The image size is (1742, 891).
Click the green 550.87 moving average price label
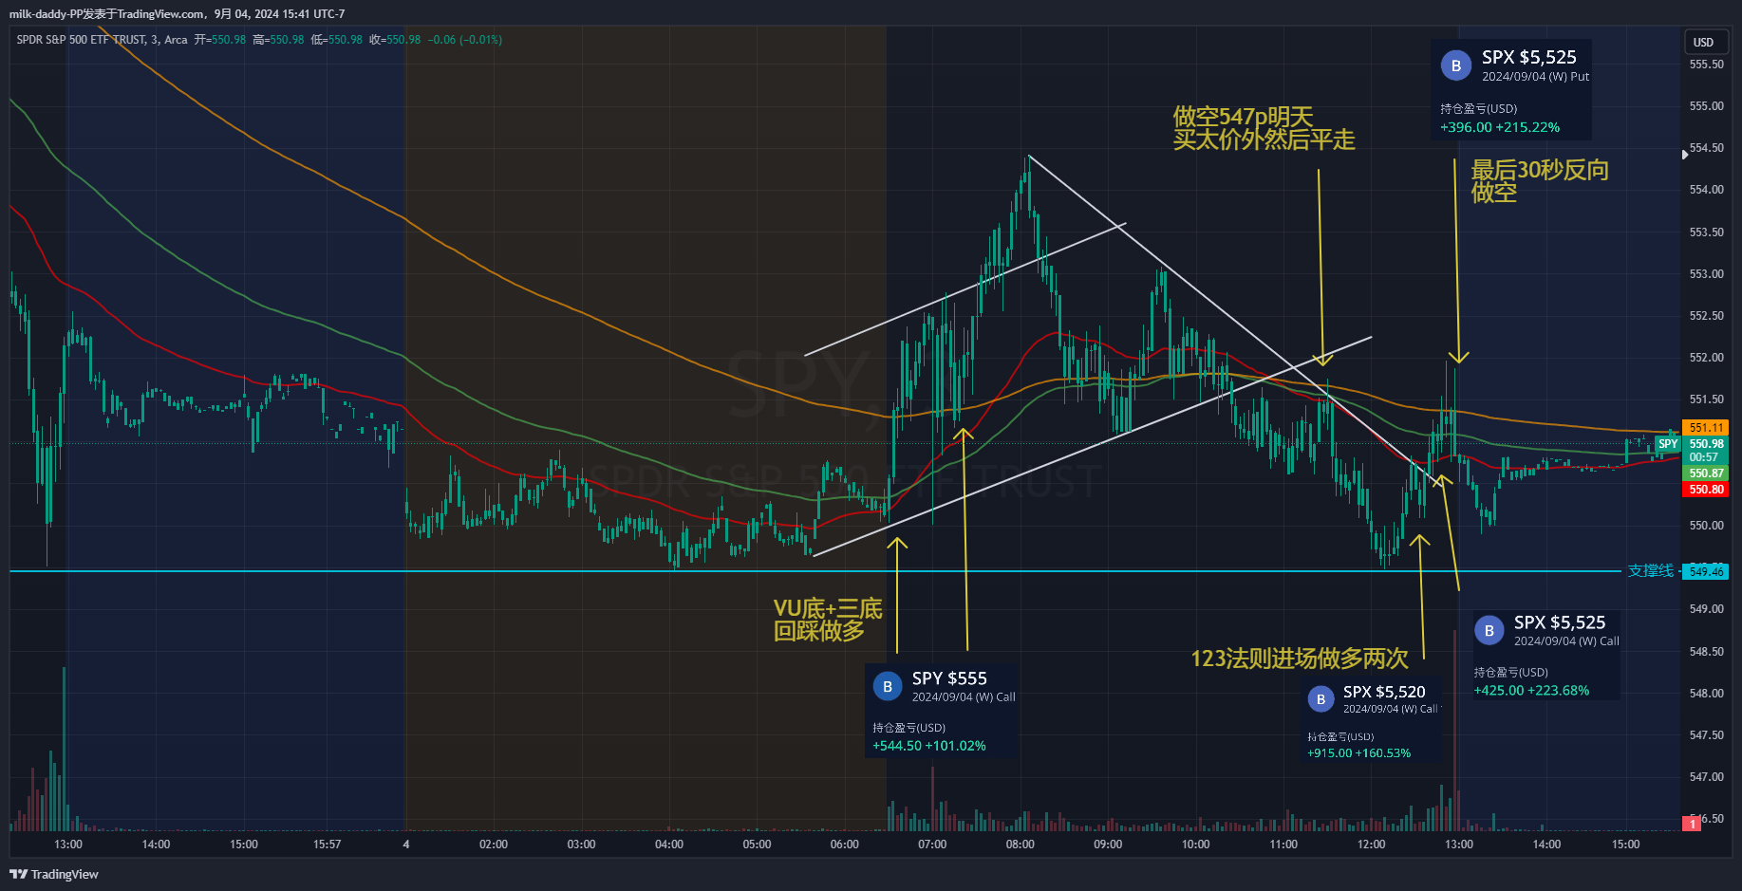[x=1706, y=473]
